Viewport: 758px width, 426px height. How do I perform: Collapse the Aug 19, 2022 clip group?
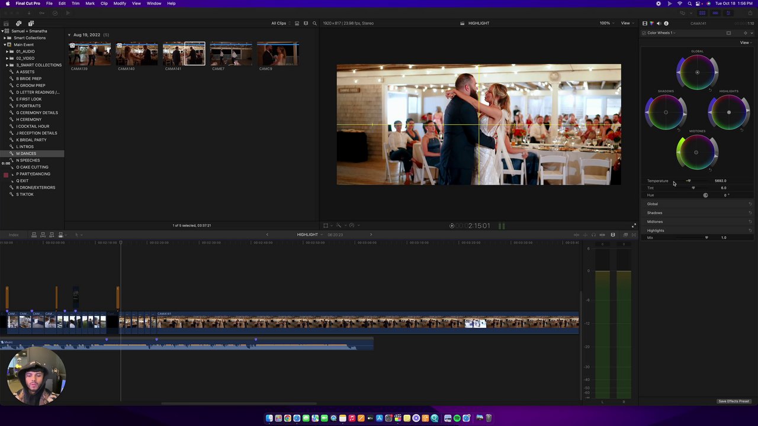coord(69,35)
